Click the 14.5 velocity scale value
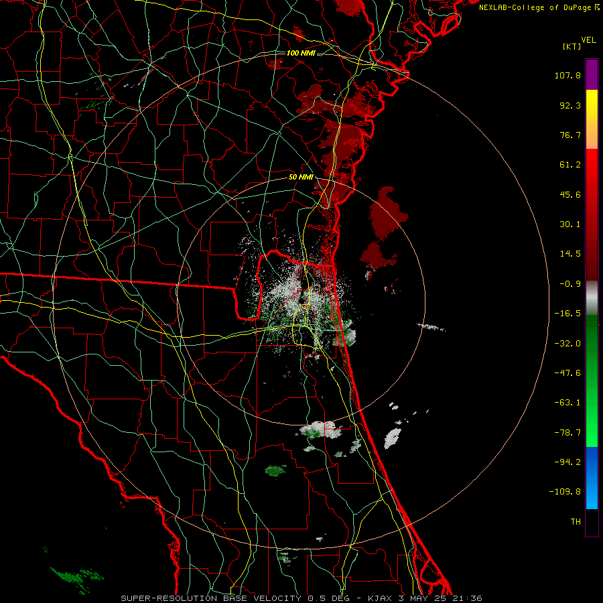Screen dimensions: 603x603 point(570,254)
